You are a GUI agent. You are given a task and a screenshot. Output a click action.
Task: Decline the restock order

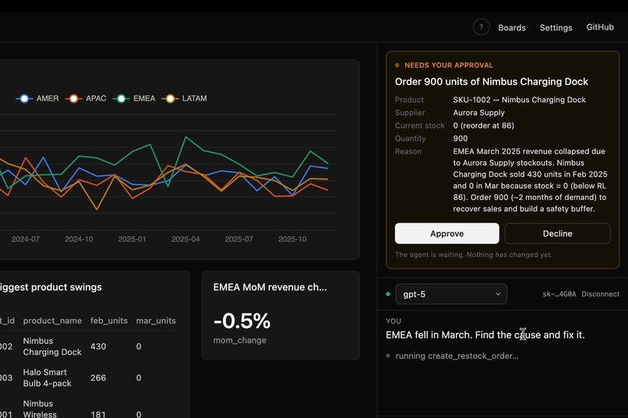pos(557,234)
